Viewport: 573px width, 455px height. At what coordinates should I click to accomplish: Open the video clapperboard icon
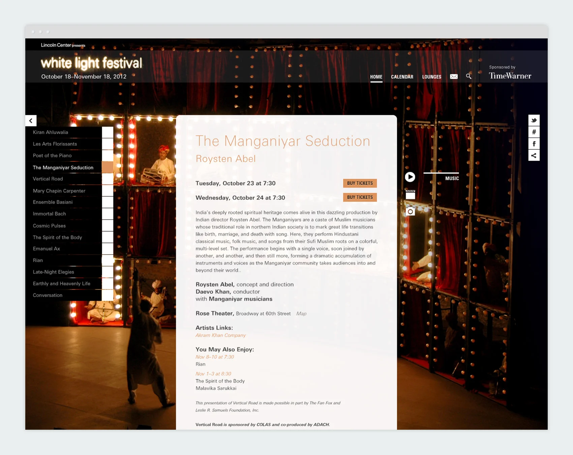[410, 194]
